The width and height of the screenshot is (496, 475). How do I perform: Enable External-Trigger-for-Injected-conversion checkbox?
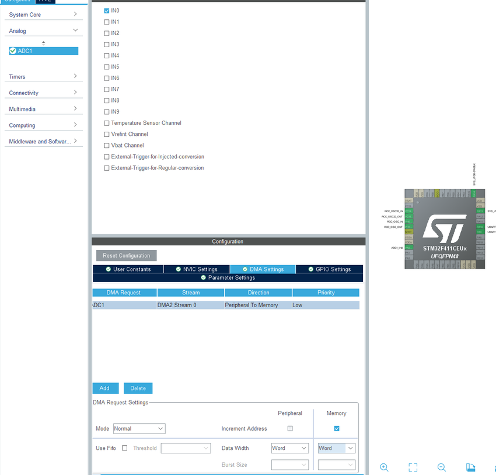[x=107, y=157]
